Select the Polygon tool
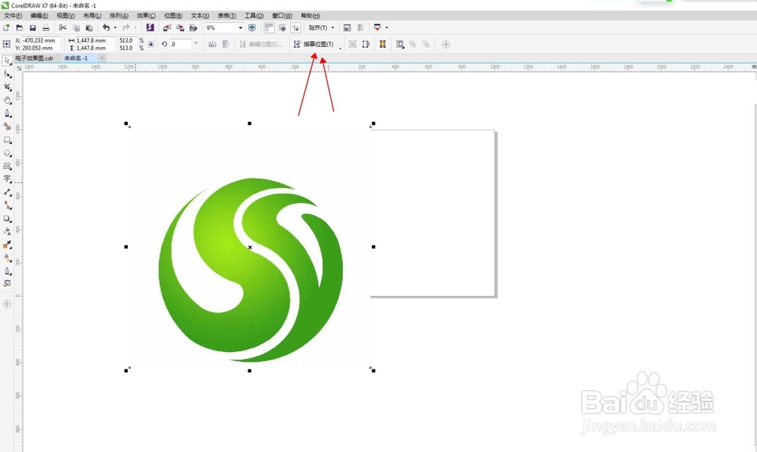The image size is (757, 452). click(x=7, y=166)
